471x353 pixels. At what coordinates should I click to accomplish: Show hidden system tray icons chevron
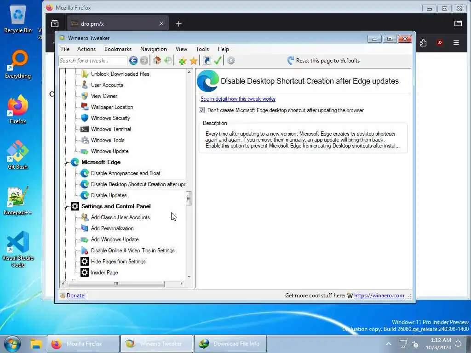[x=388, y=344]
